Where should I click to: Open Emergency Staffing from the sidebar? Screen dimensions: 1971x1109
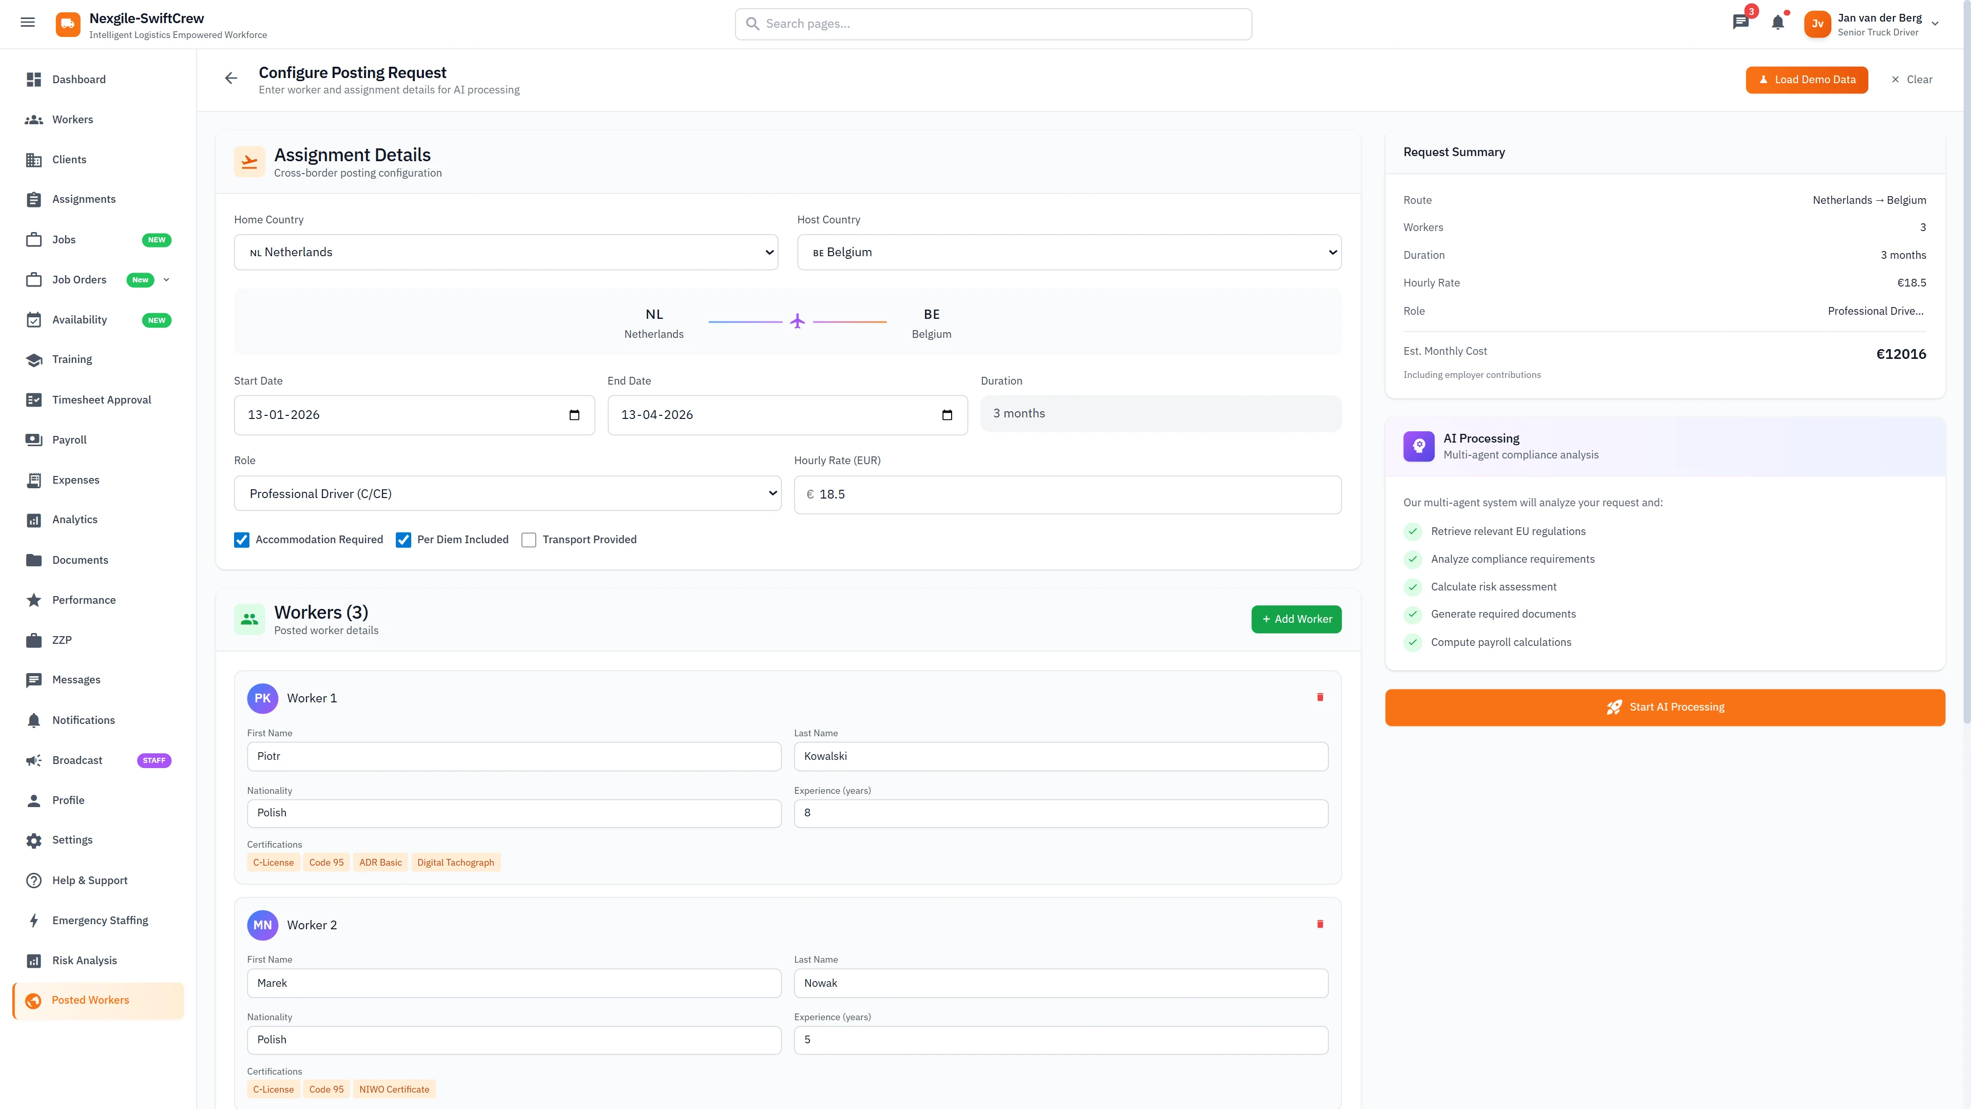(100, 919)
